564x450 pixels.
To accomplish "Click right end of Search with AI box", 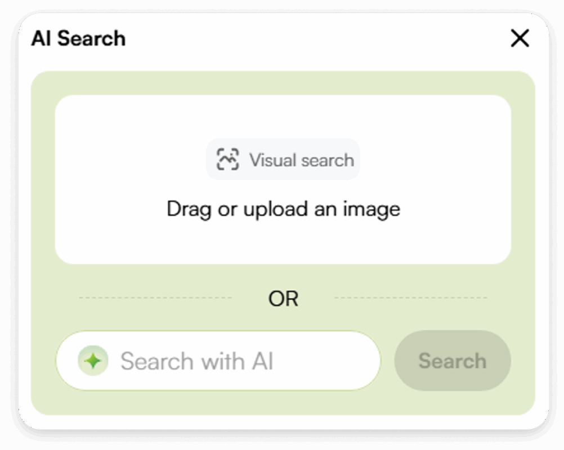I will (360, 361).
